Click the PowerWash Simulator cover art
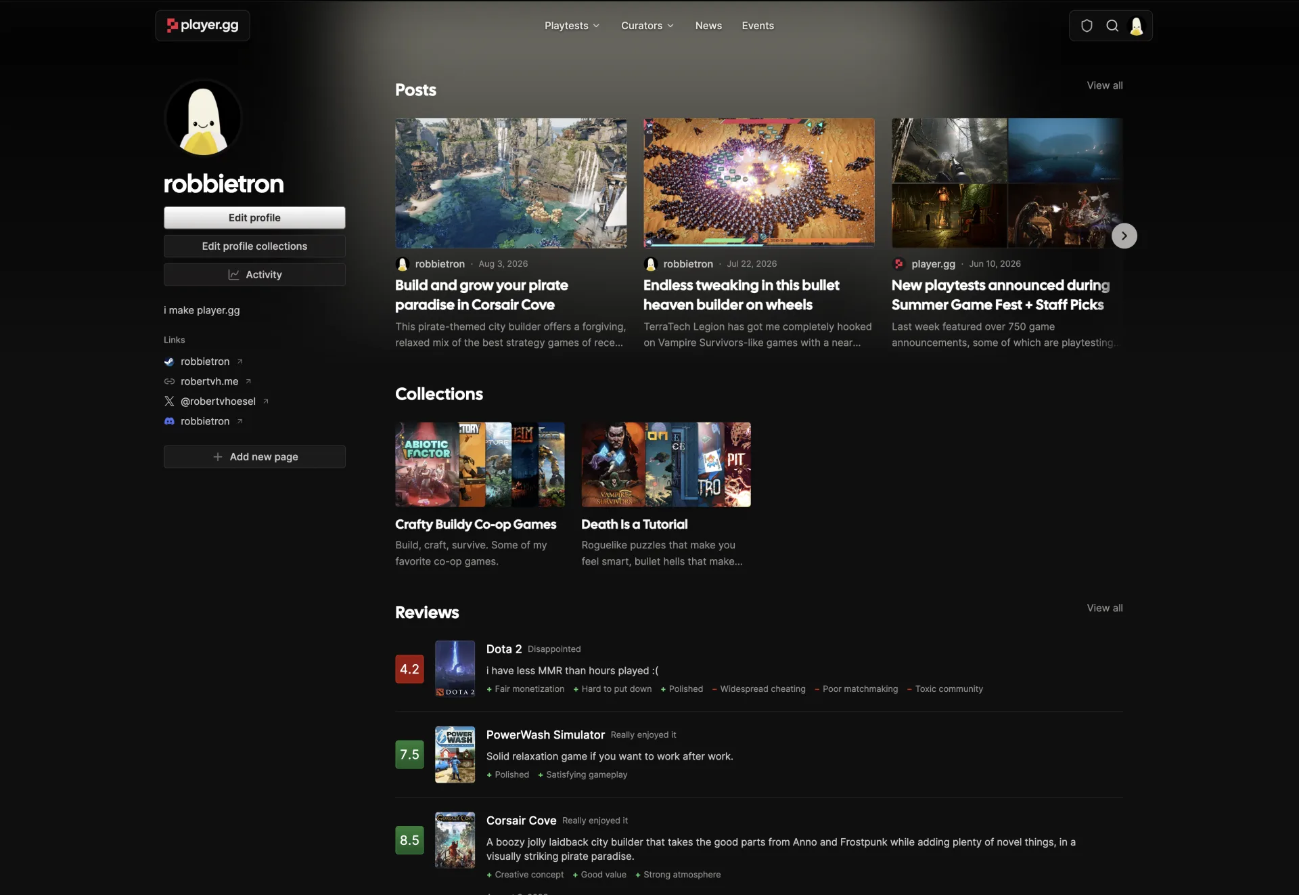 [455, 755]
